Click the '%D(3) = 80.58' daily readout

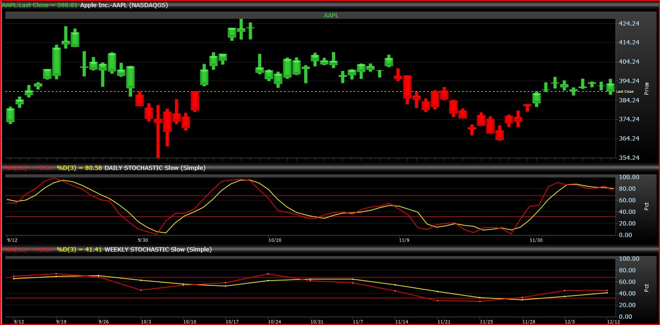79,168
